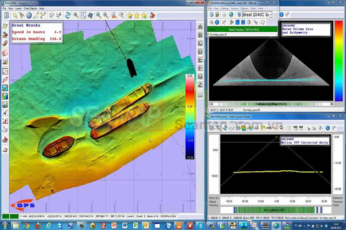Open the Chart Objects menu
346x230 pixels.
(32, 9)
